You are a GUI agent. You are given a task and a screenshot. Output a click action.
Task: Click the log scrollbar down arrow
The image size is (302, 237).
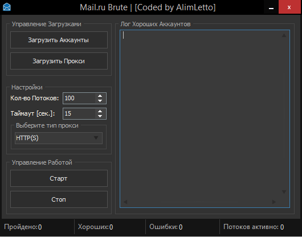pos(284,192)
